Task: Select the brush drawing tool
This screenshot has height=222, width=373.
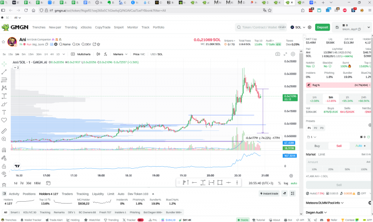Action: [x=4, y=104]
